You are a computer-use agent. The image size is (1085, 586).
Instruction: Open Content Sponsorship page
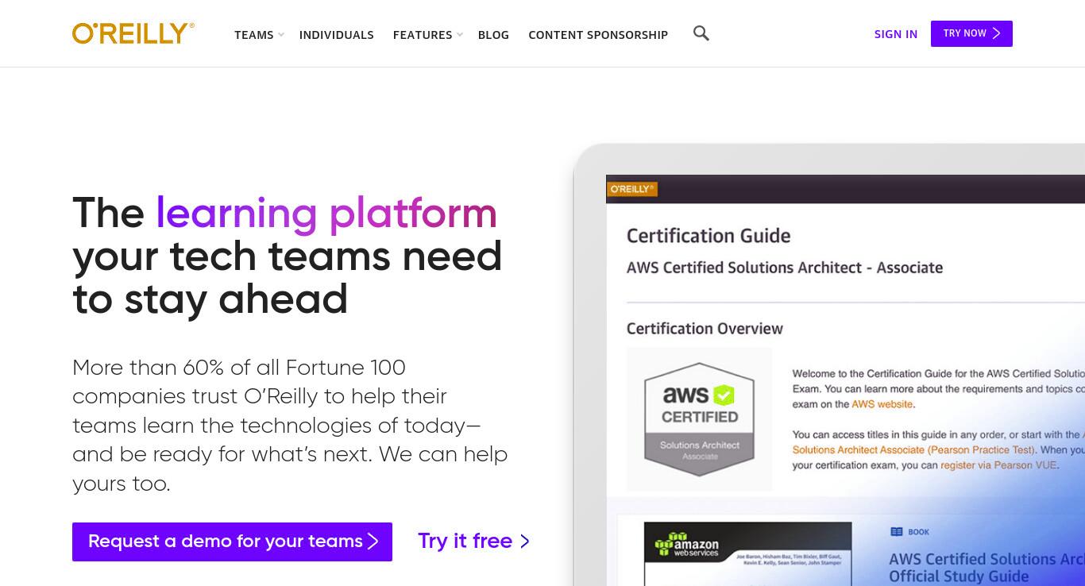(x=598, y=35)
